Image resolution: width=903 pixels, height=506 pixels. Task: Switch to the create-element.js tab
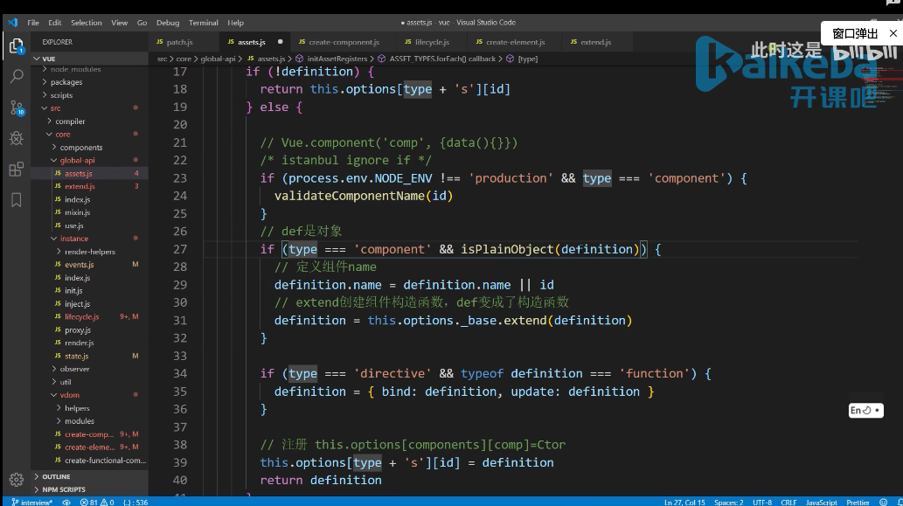[x=515, y=42]
